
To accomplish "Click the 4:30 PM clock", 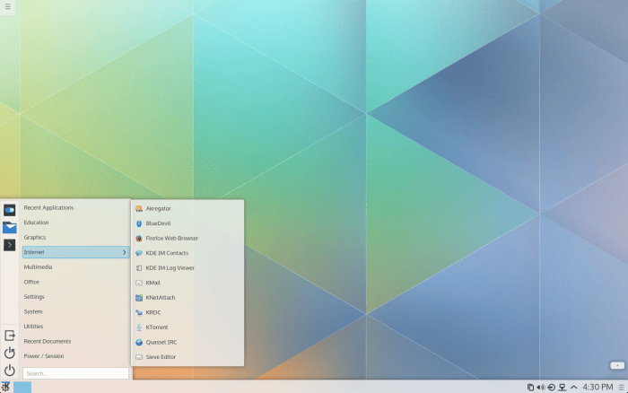I will pyautogui.click(x=597, y=387).
